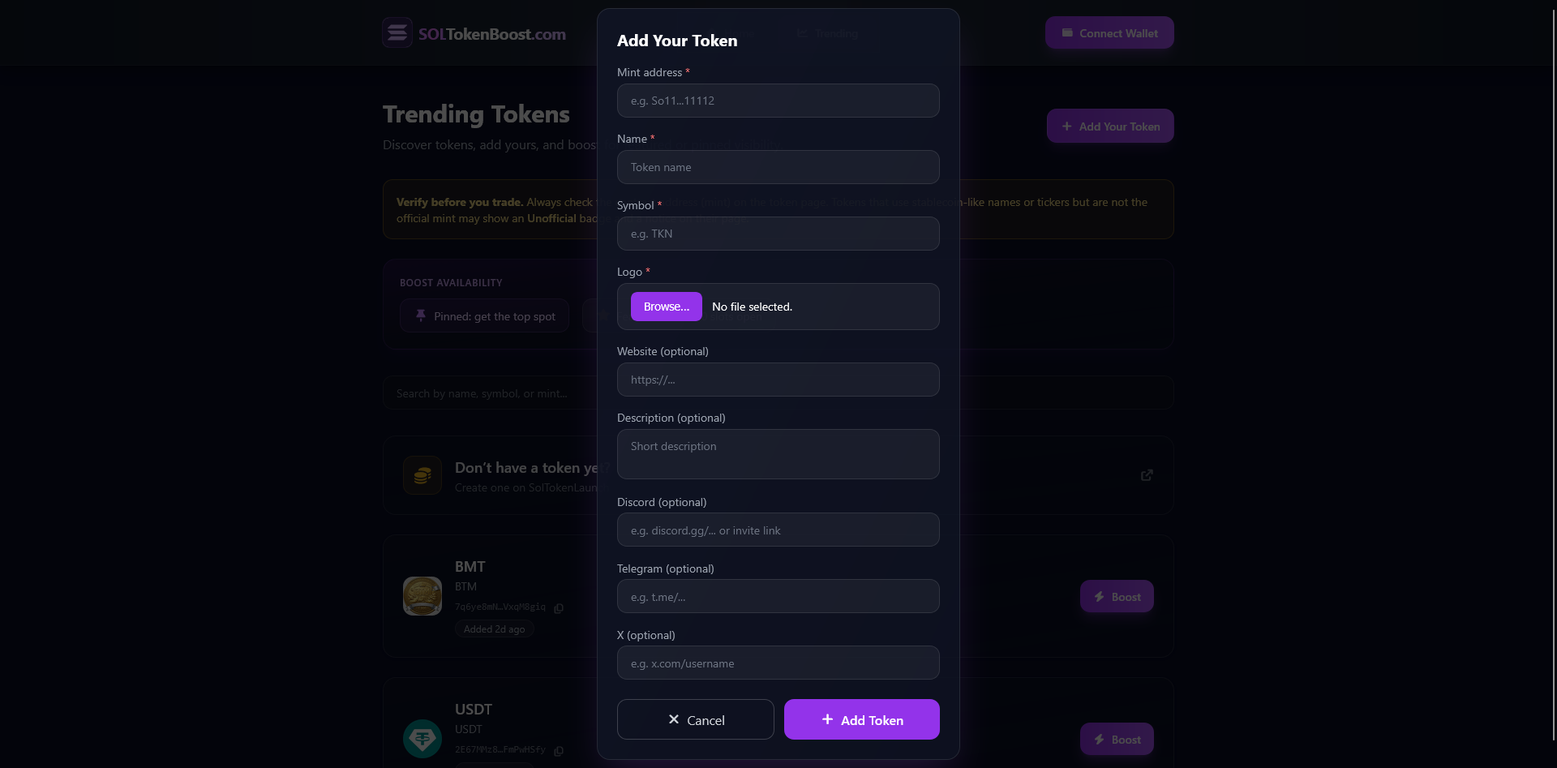This screenshot has height=768, width=1557.
Task: Click the Symbol input field
Action: coord(778,234)
